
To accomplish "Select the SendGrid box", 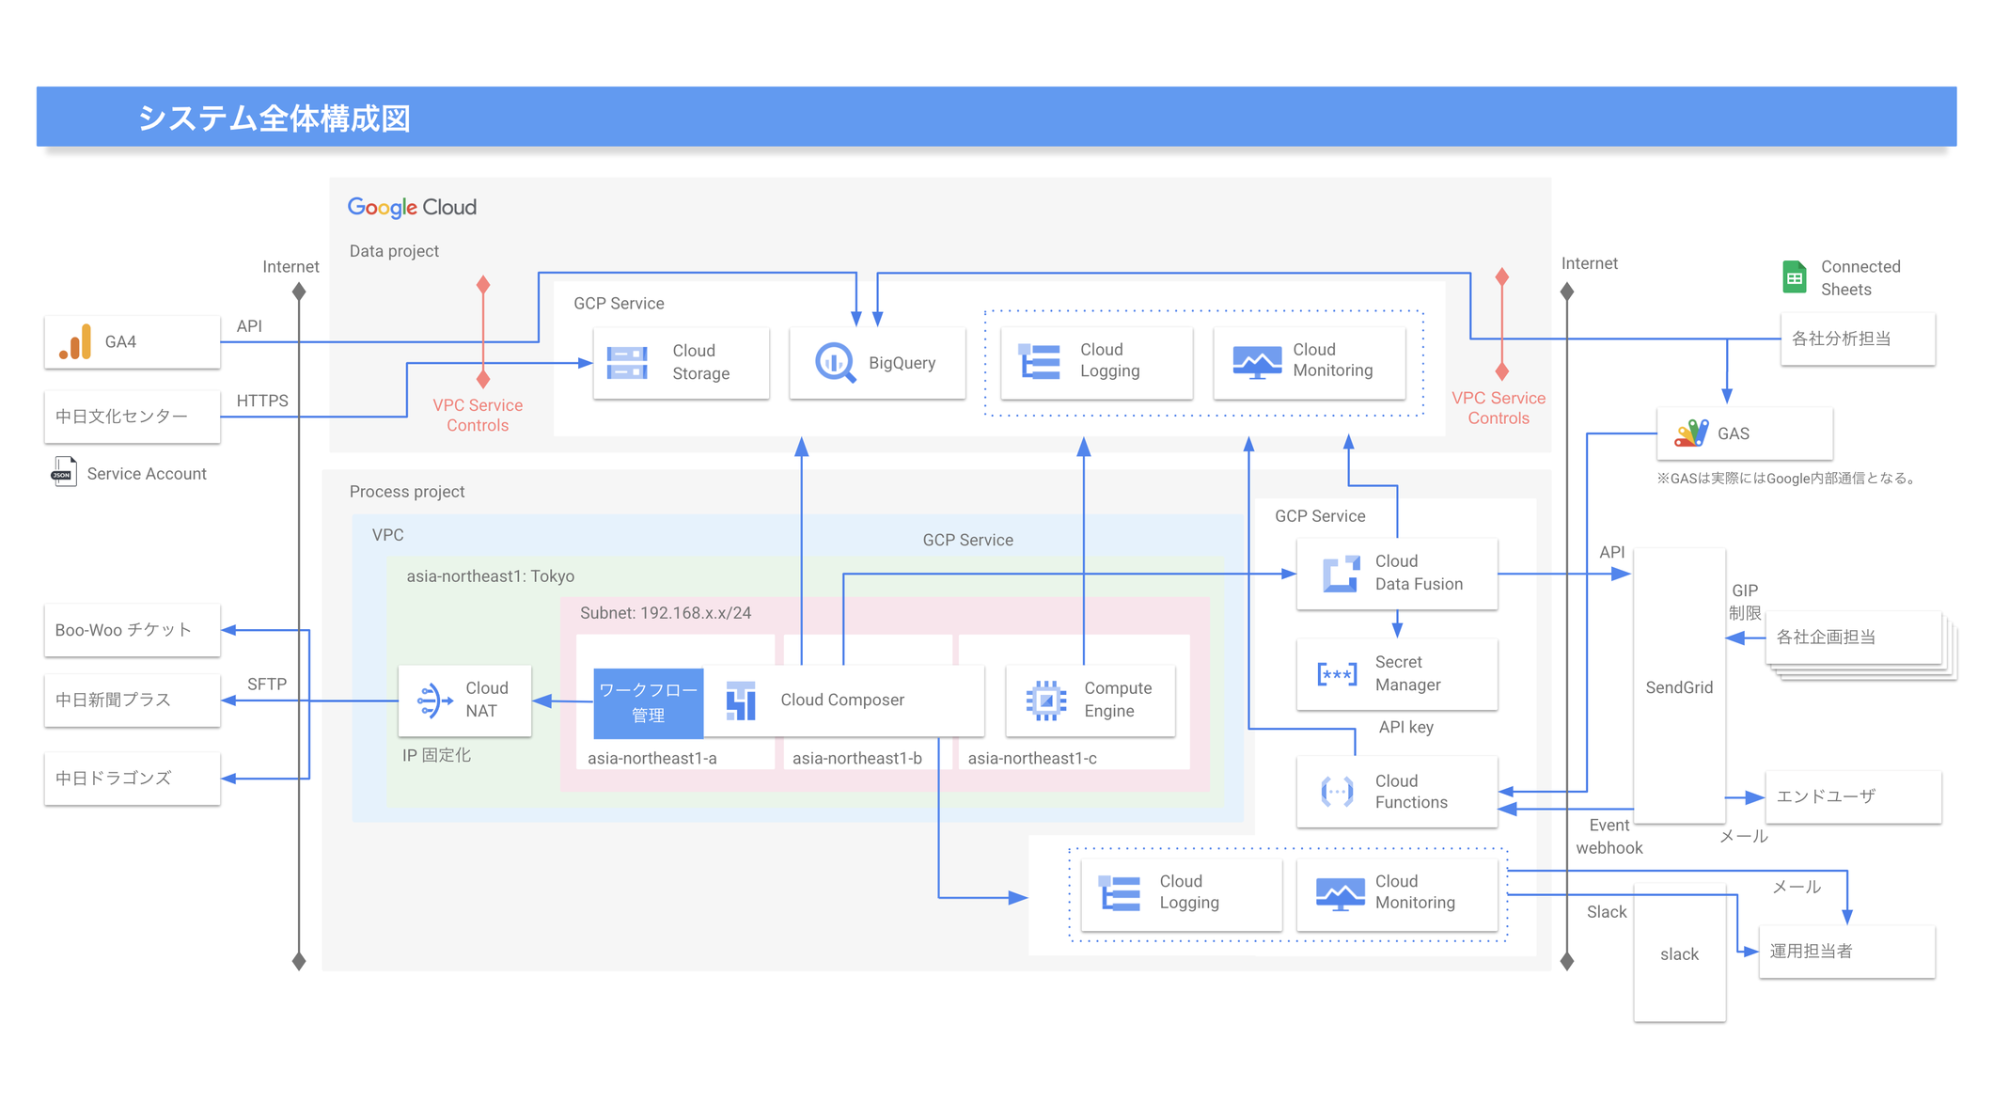I will (1679, 686).
